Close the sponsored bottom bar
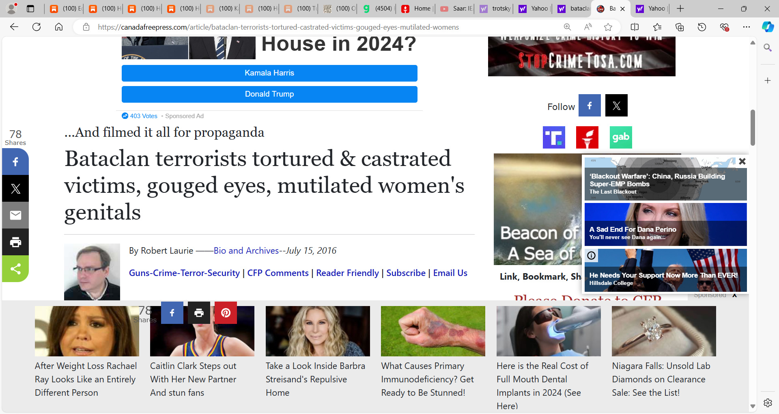Viewport: 779px width, 414px height. (734, 295)
